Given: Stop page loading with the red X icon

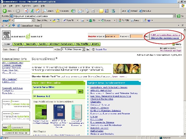Looking at the screenshot, I should 26,11.
